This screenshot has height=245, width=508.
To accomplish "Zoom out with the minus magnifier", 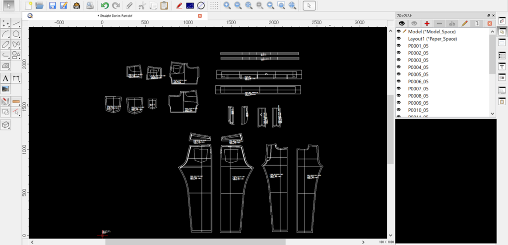I will click(238, 5).
